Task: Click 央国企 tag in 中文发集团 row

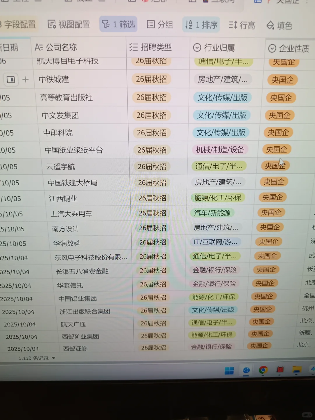Action: [279, 115]
